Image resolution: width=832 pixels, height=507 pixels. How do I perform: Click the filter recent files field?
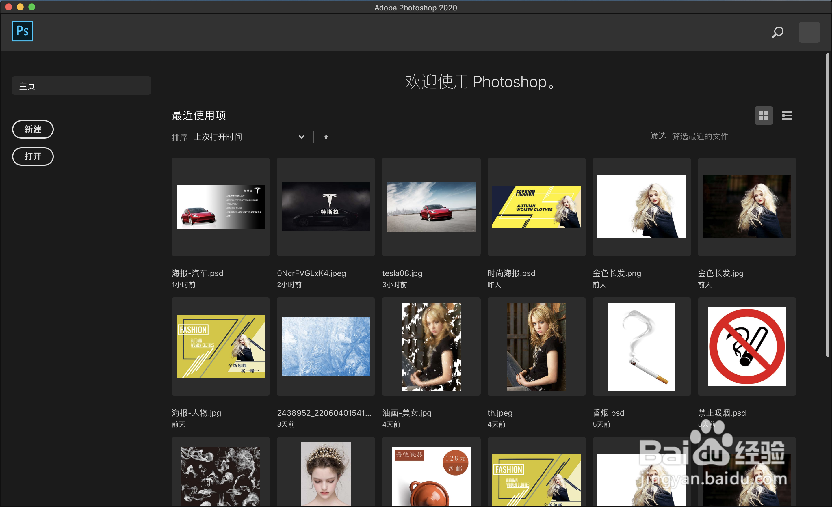click(730, 136)
